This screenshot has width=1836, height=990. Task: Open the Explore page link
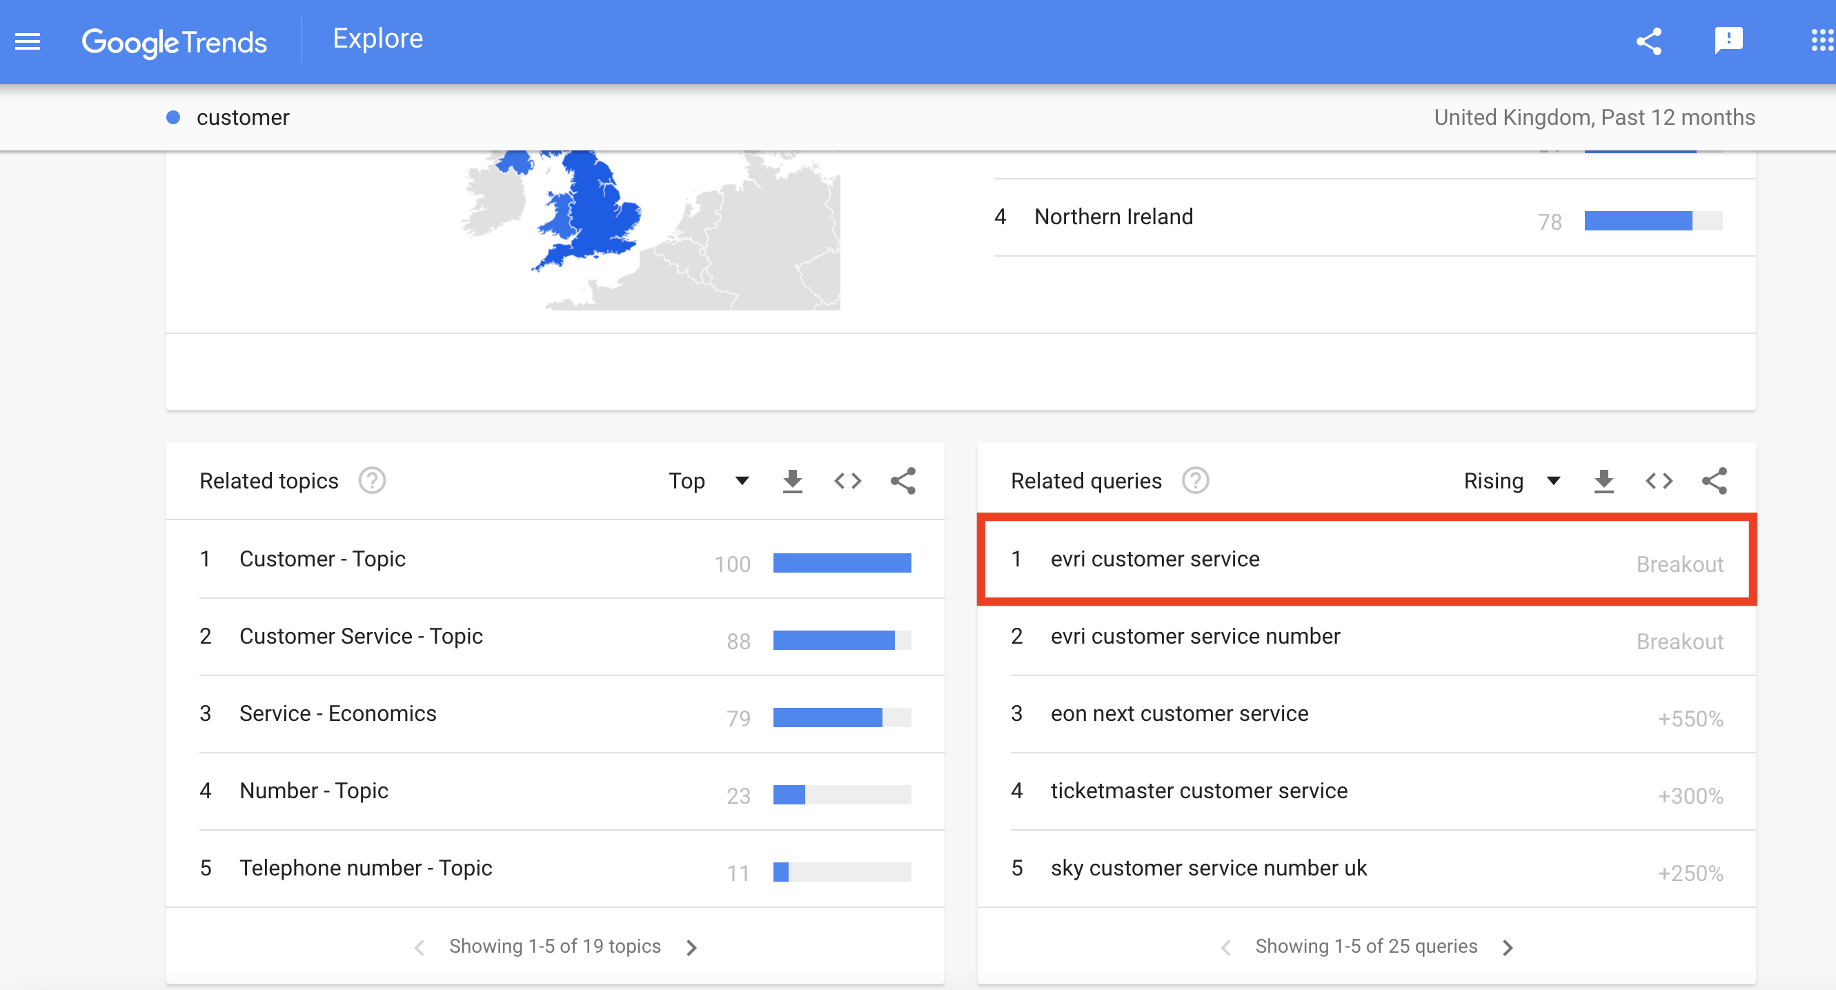(x=377, y=39)
